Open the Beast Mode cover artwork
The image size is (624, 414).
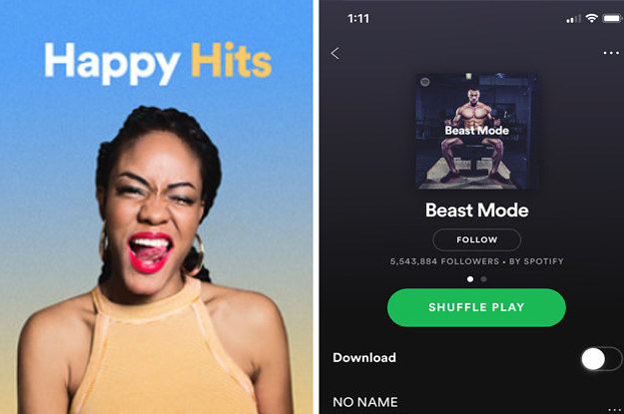tap(477, 132)
